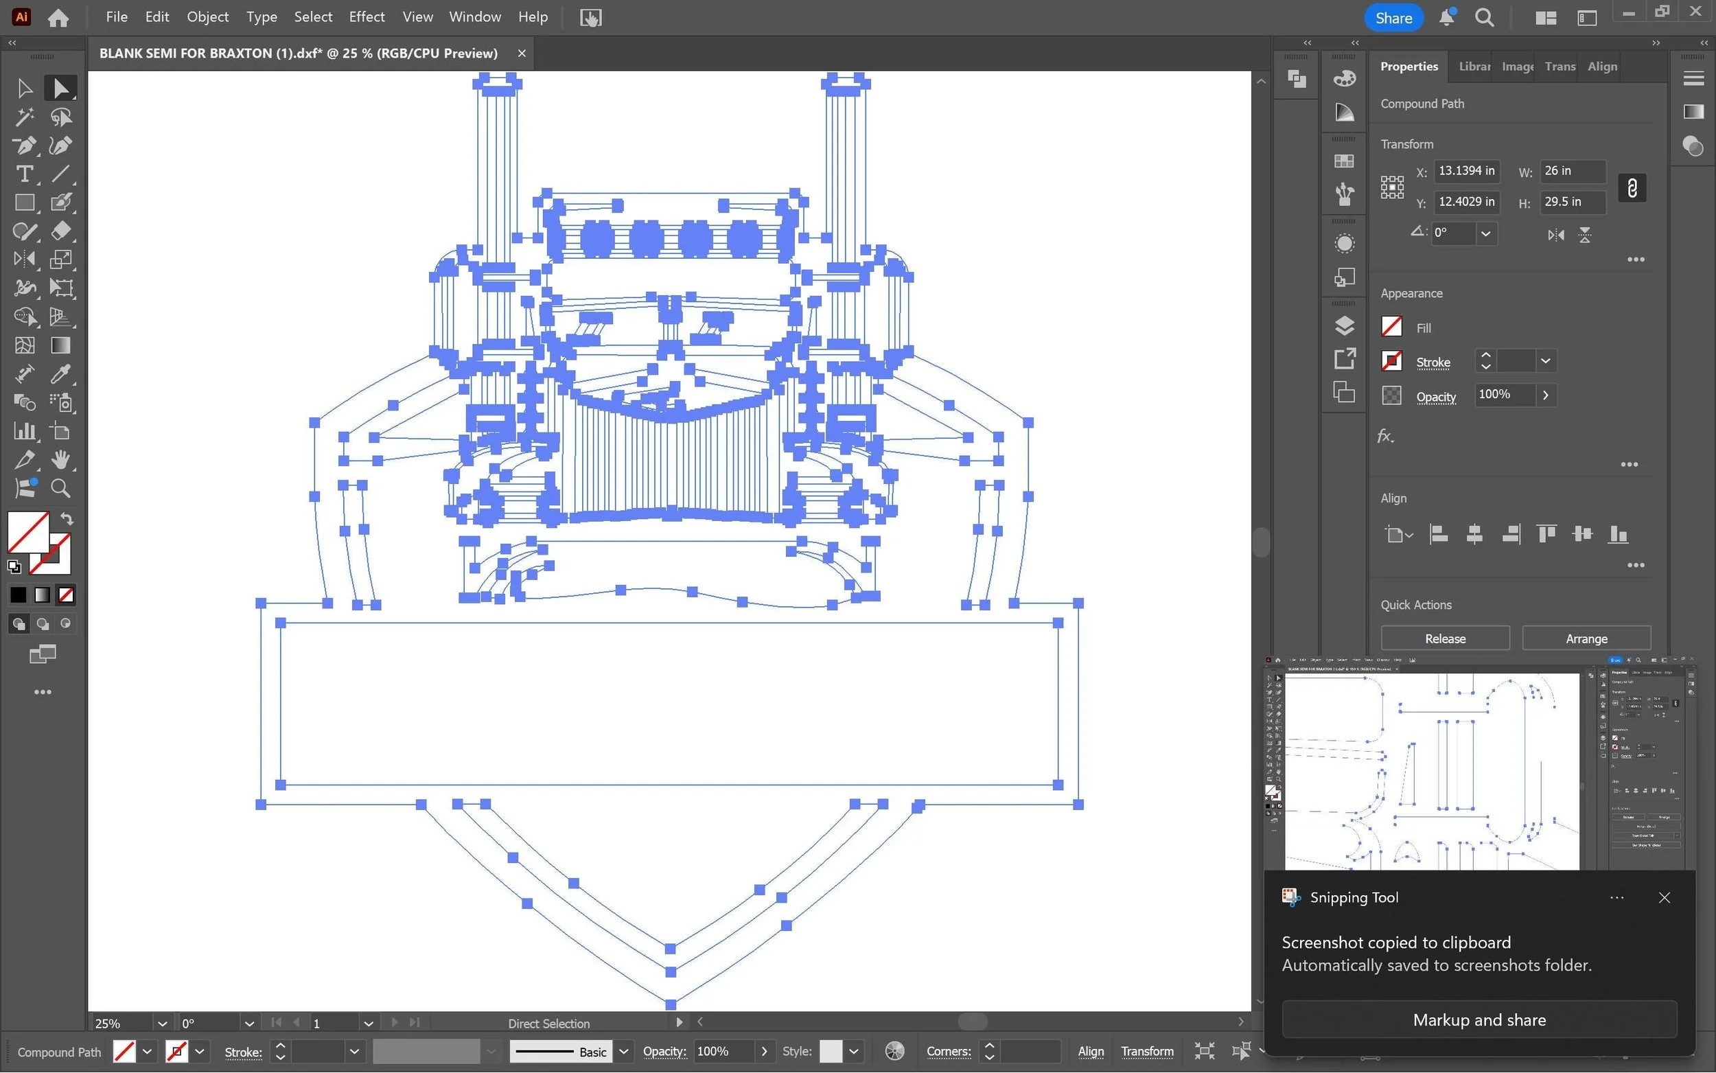
Task: Click vertical align top icon
Action: pos(1546,534)
